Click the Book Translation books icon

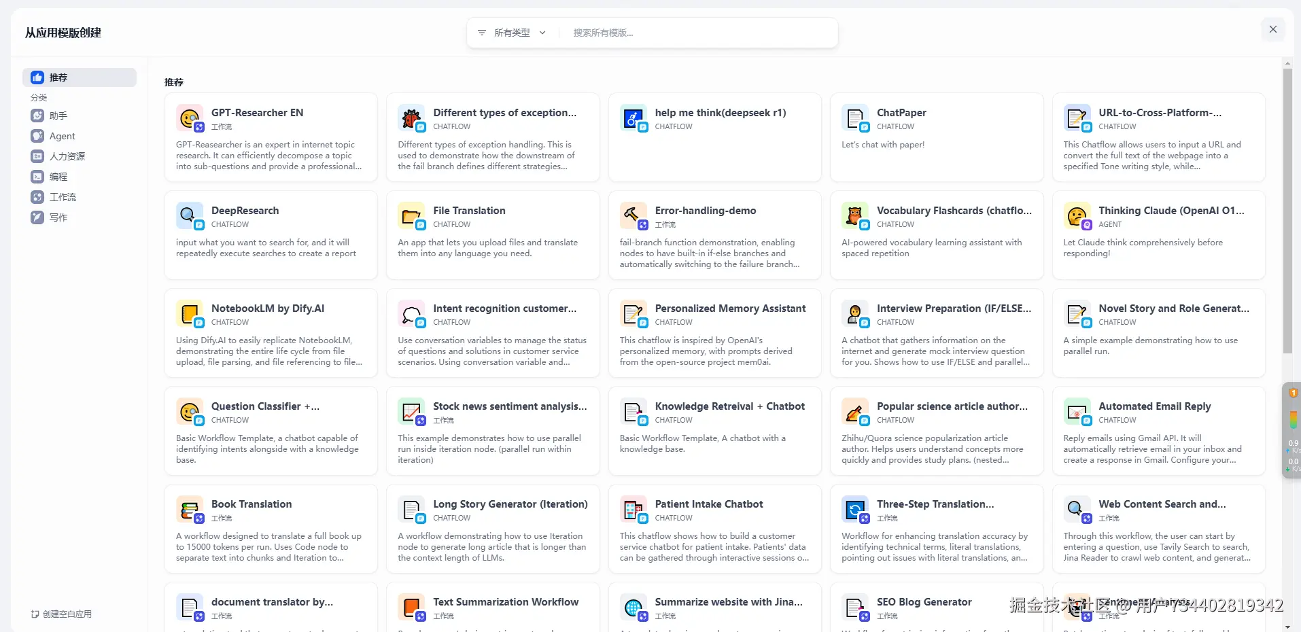pyautogui.click(x=190, y=510)
